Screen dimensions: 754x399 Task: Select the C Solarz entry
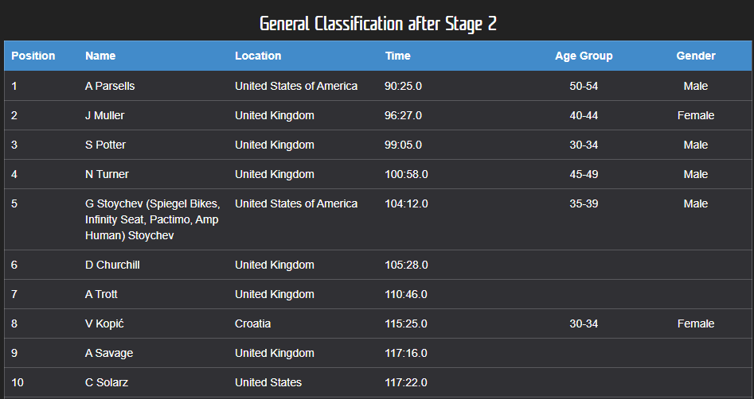[107, 382]
